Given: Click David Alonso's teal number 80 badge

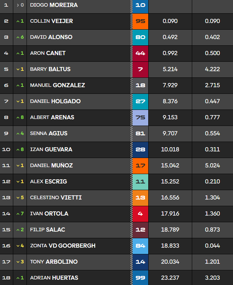Looking at the screenshot, I should click(x=140, y=37).
